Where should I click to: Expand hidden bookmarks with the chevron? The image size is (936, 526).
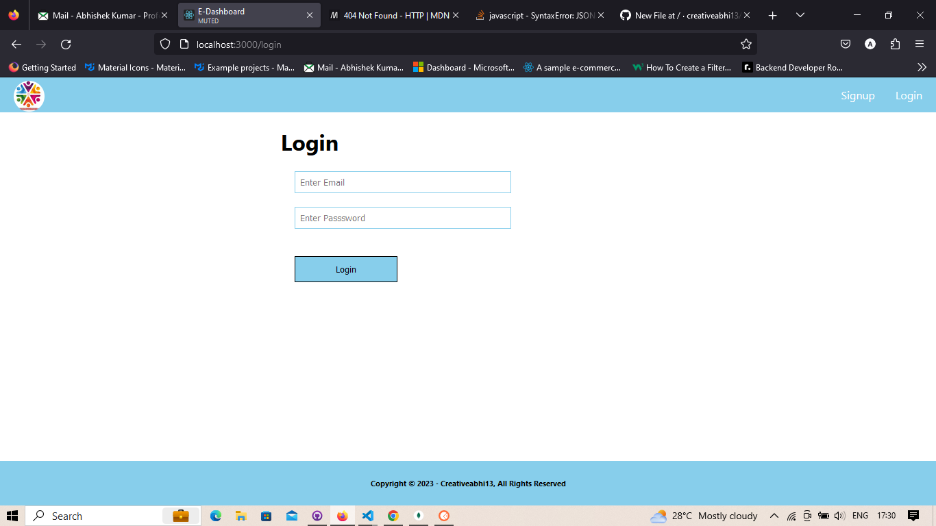pyautogui.click(x=922, y=67)
